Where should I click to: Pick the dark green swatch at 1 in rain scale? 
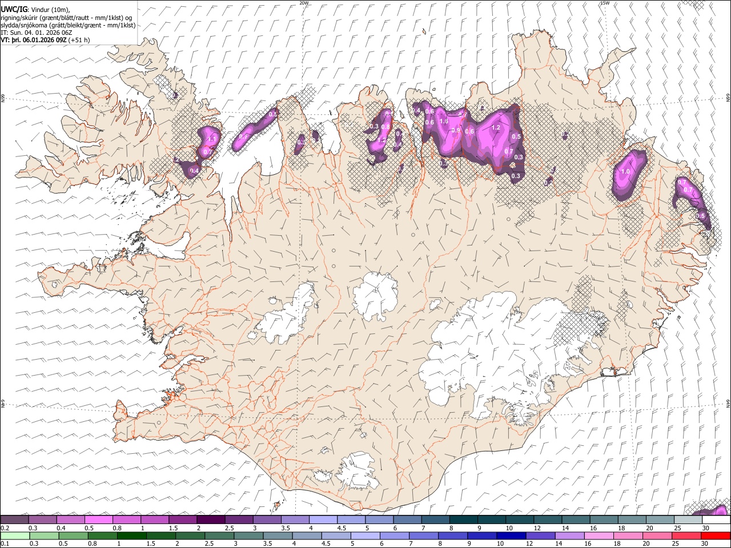pos(132,535)
